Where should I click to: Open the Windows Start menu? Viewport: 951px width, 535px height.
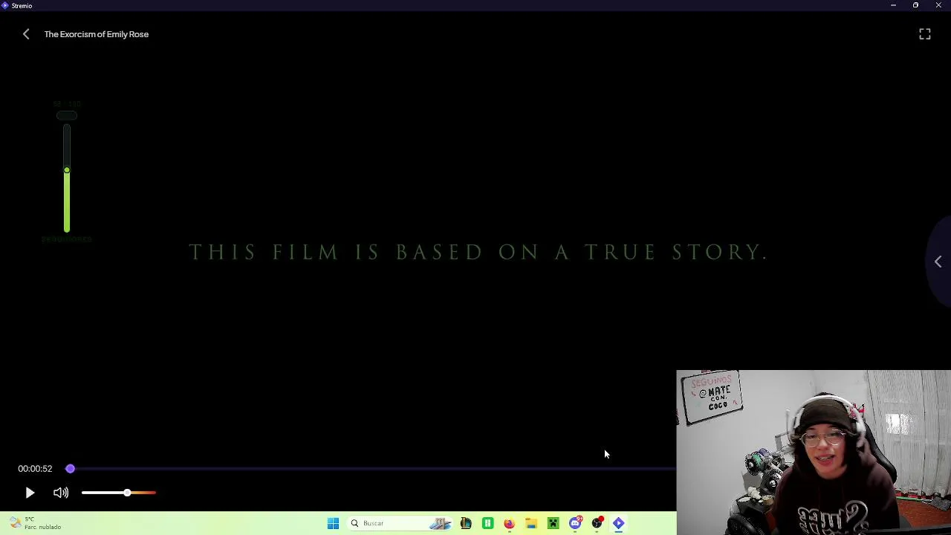(333, 523)
